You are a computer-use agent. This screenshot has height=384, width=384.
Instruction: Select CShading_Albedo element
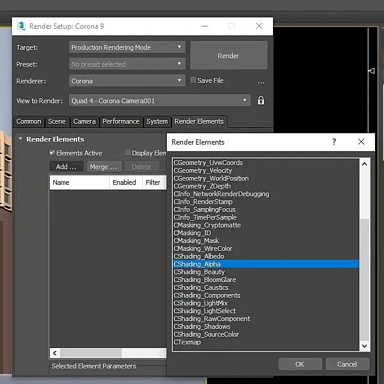(266, 256)
